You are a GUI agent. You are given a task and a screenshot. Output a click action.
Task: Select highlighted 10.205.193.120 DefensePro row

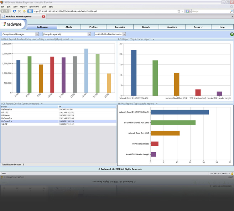point(58,121)
